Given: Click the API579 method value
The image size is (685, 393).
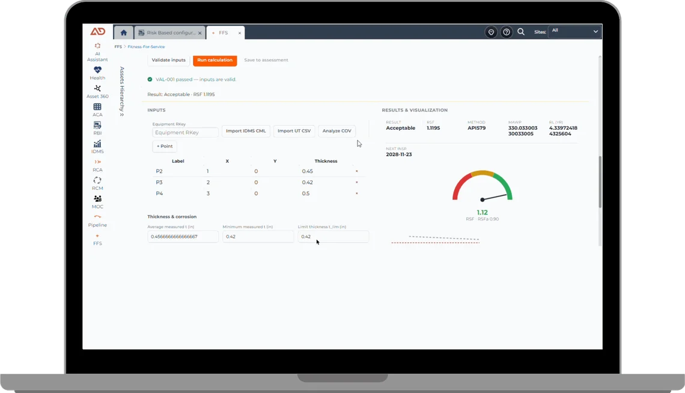Looking at the screenshot, I should click(x=476, y=128).
